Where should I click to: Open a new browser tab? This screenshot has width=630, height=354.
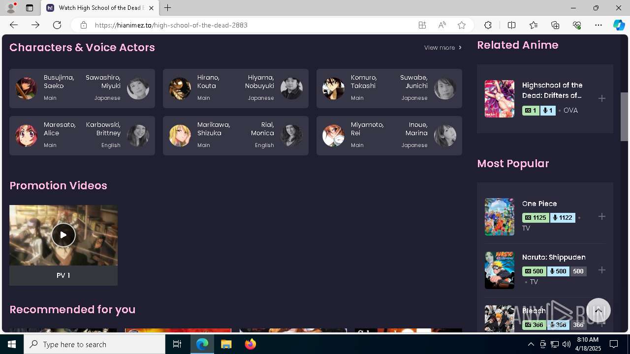click(x=168, y=8)
